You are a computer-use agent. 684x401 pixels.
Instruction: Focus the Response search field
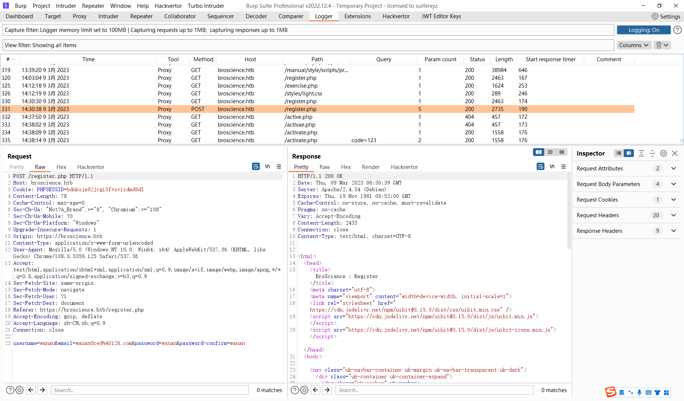point(434,390)
